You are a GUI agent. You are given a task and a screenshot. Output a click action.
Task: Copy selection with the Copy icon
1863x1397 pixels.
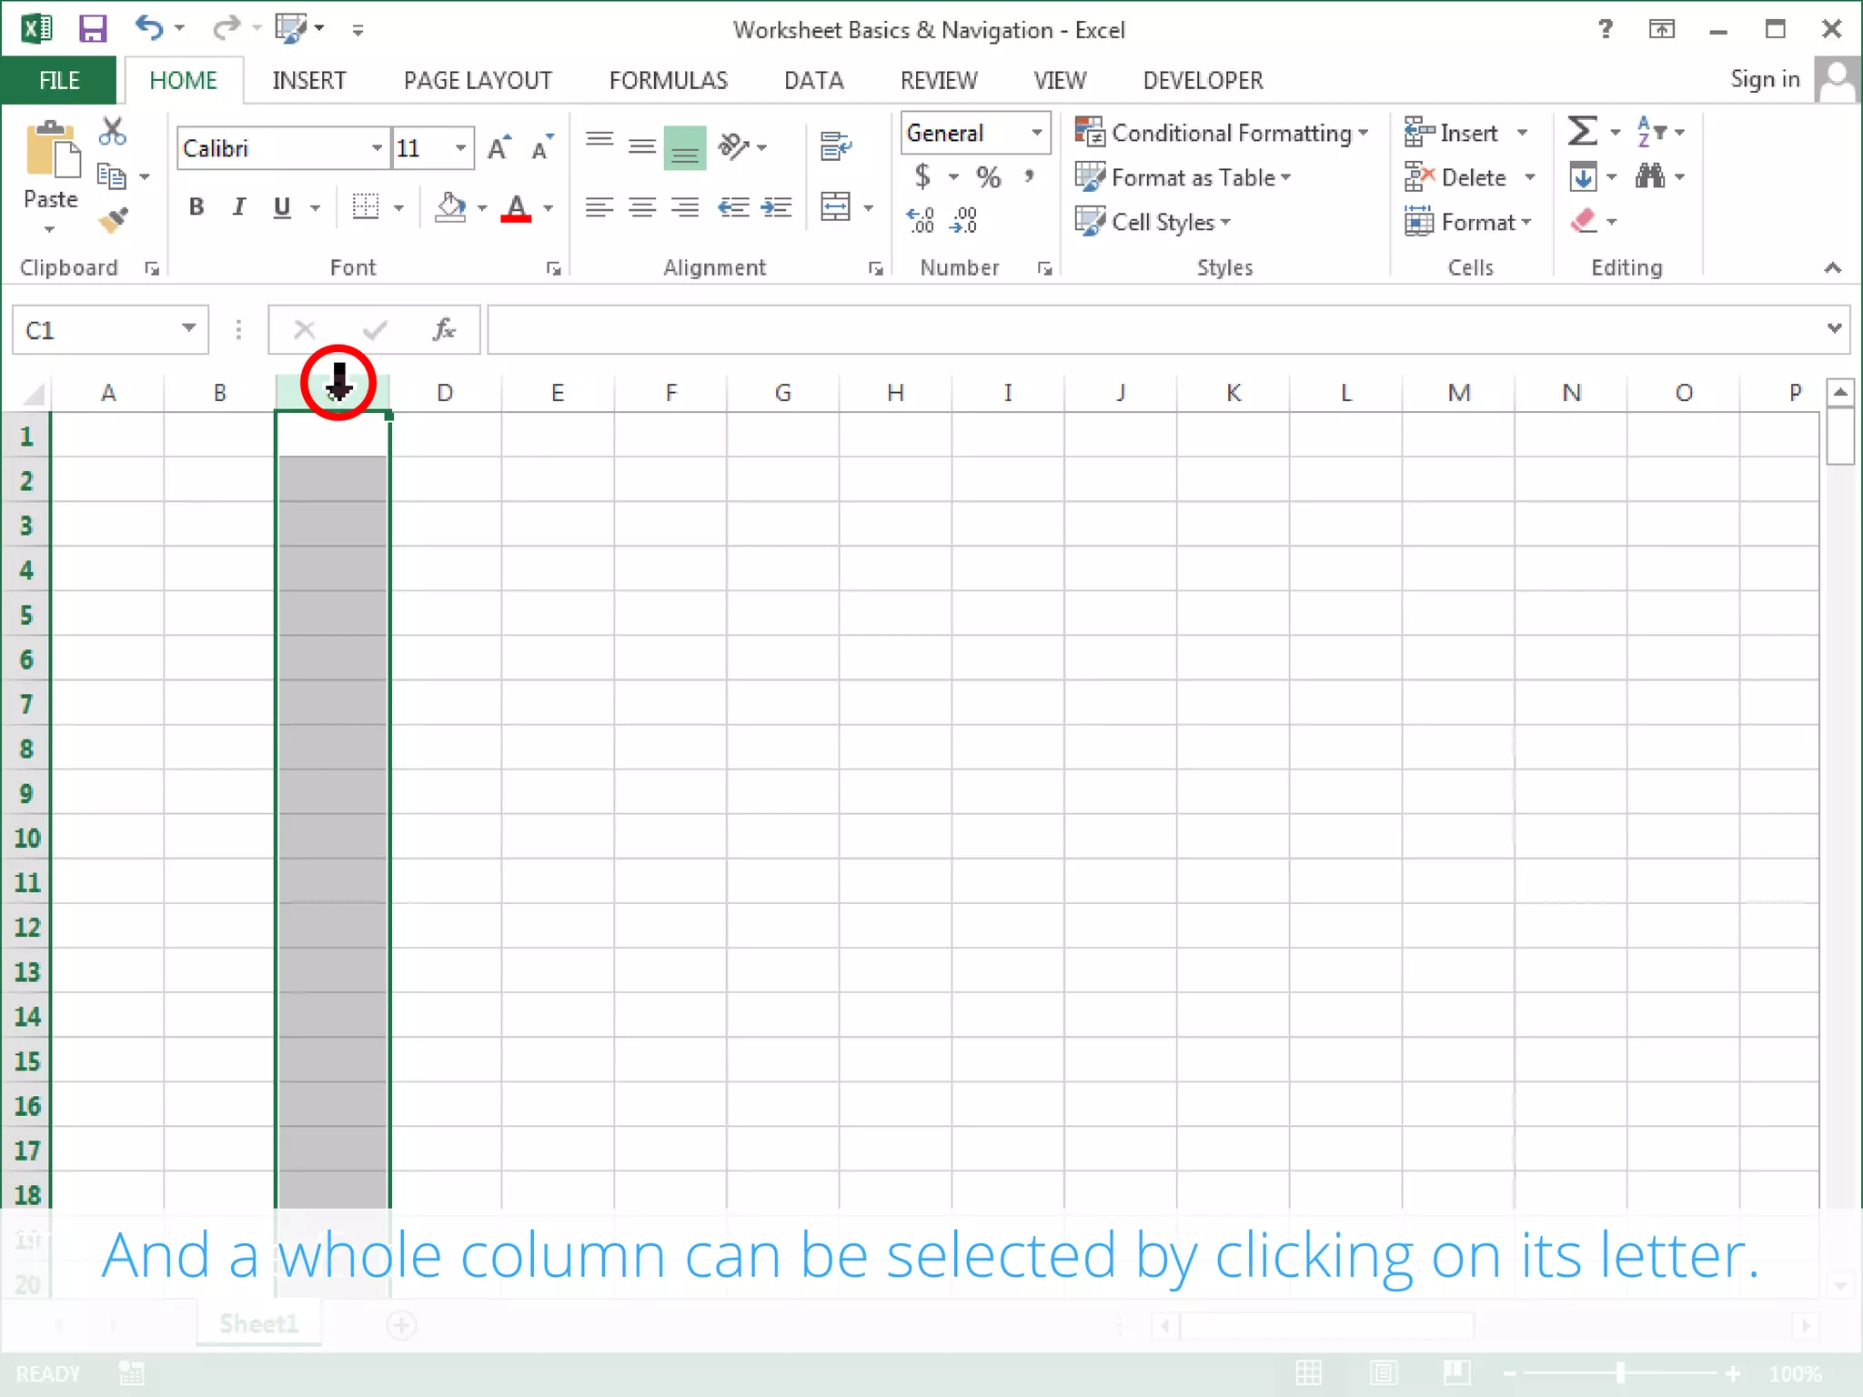coord(112,176)
